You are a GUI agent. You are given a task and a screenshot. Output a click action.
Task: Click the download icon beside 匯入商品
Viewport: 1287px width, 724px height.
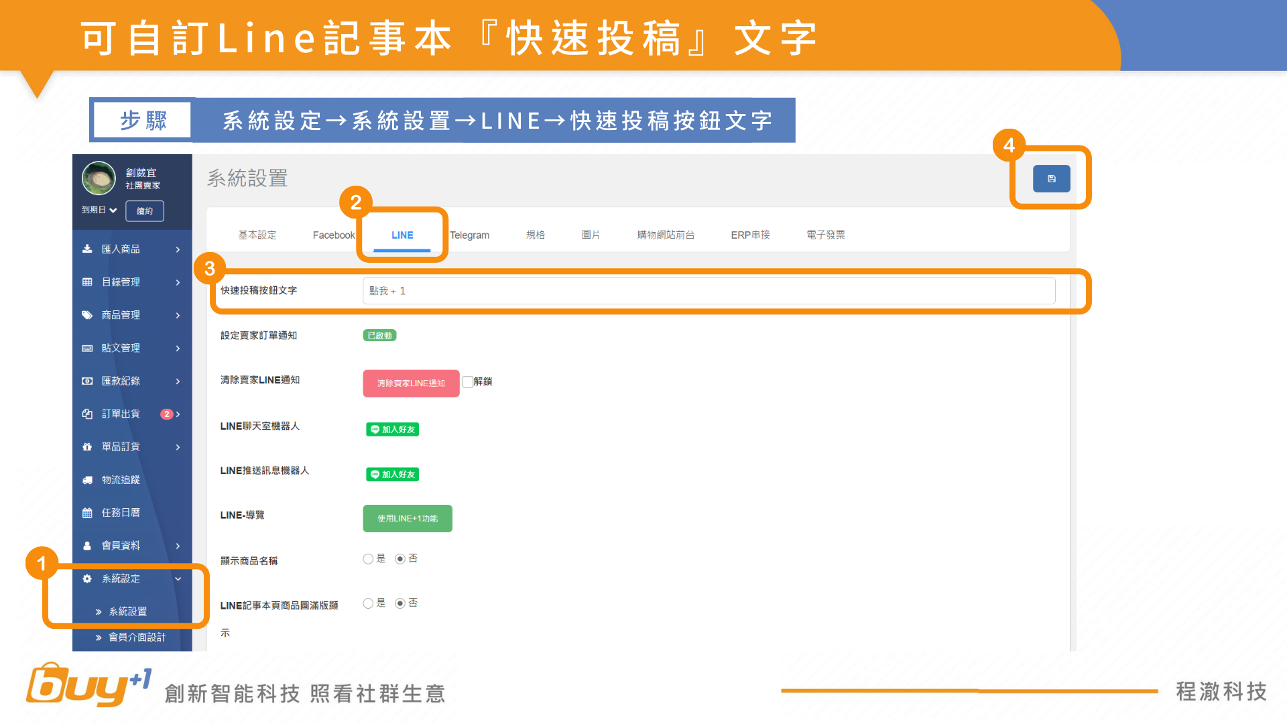click(x=87, y=249)
